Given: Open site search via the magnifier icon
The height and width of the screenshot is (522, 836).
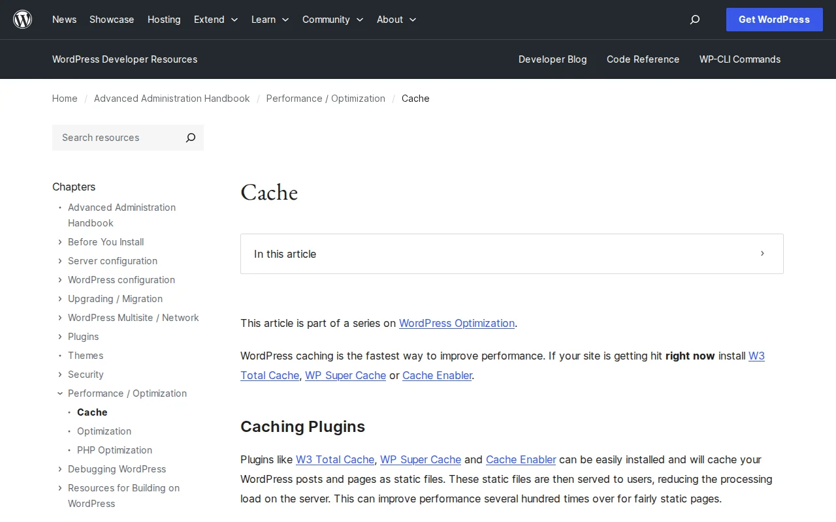Looking at the screenshot, I should (694, 20).
